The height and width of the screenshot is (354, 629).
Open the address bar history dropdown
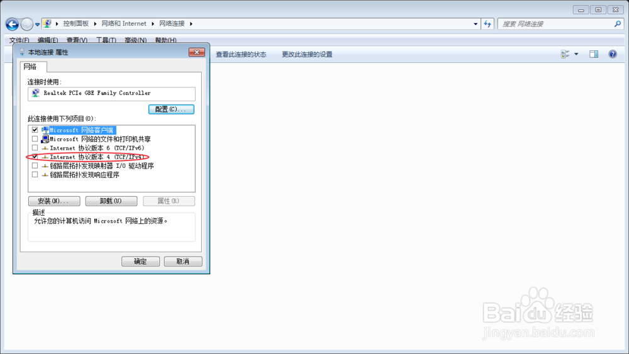pyautogui.click(x=476, y=24)
